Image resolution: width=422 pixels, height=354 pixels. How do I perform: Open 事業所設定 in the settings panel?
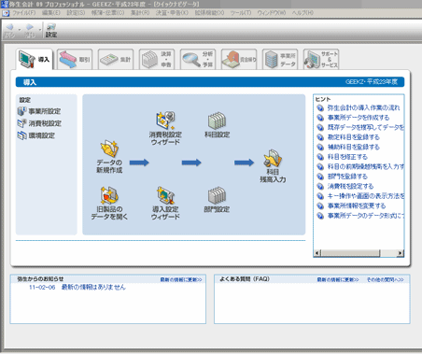[39, 111]
